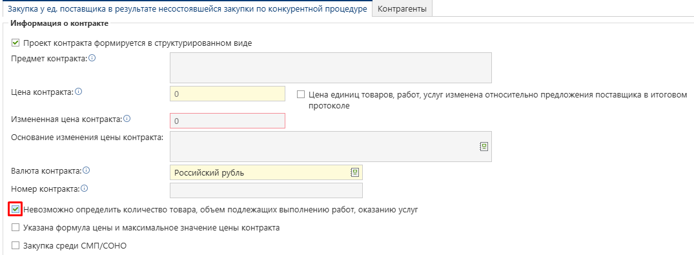
Task: Click the Основание изменения цены контракта field
Action: (331, 147)
